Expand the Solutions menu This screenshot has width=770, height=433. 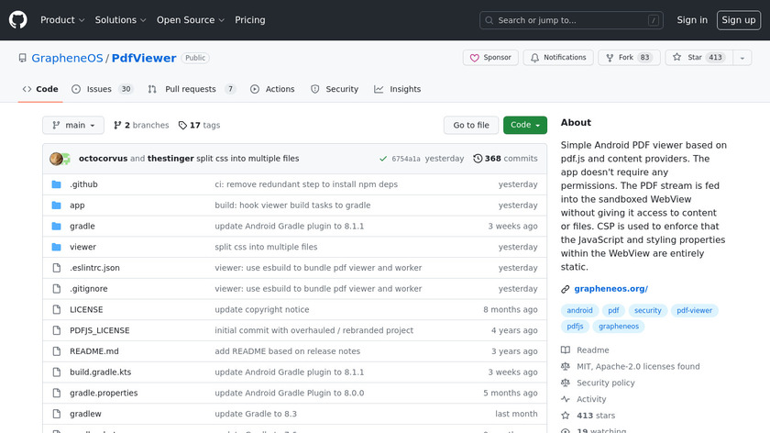coord(120,20)
